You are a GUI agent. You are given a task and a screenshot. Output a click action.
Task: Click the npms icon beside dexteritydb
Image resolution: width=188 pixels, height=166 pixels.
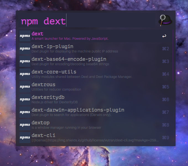(x=25, y=99)
